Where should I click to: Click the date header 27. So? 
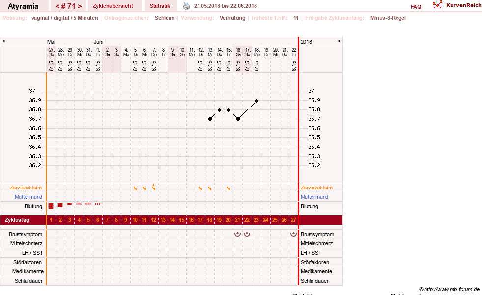(x=51, y=52)
